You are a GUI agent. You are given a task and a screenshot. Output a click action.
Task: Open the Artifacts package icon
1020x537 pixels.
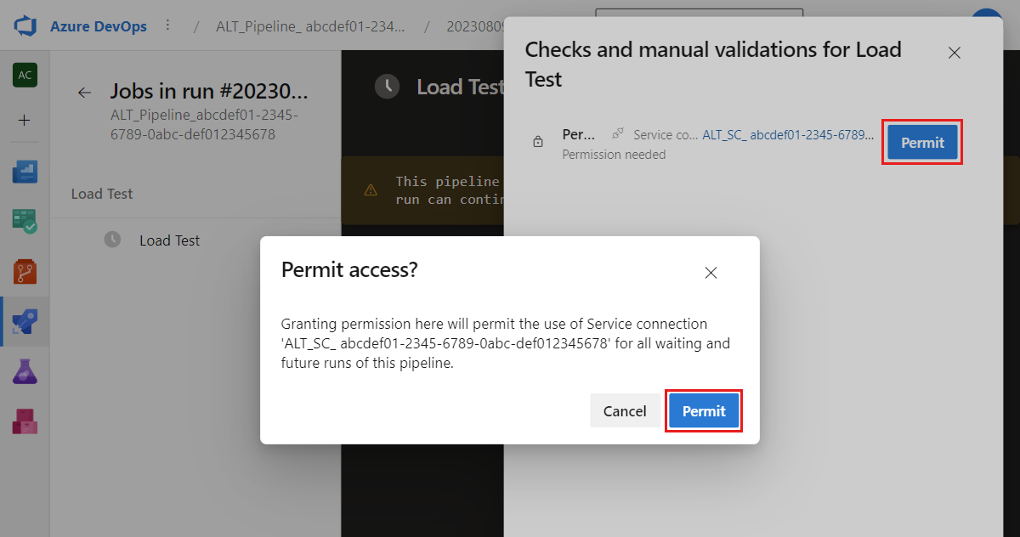[25, 421]
